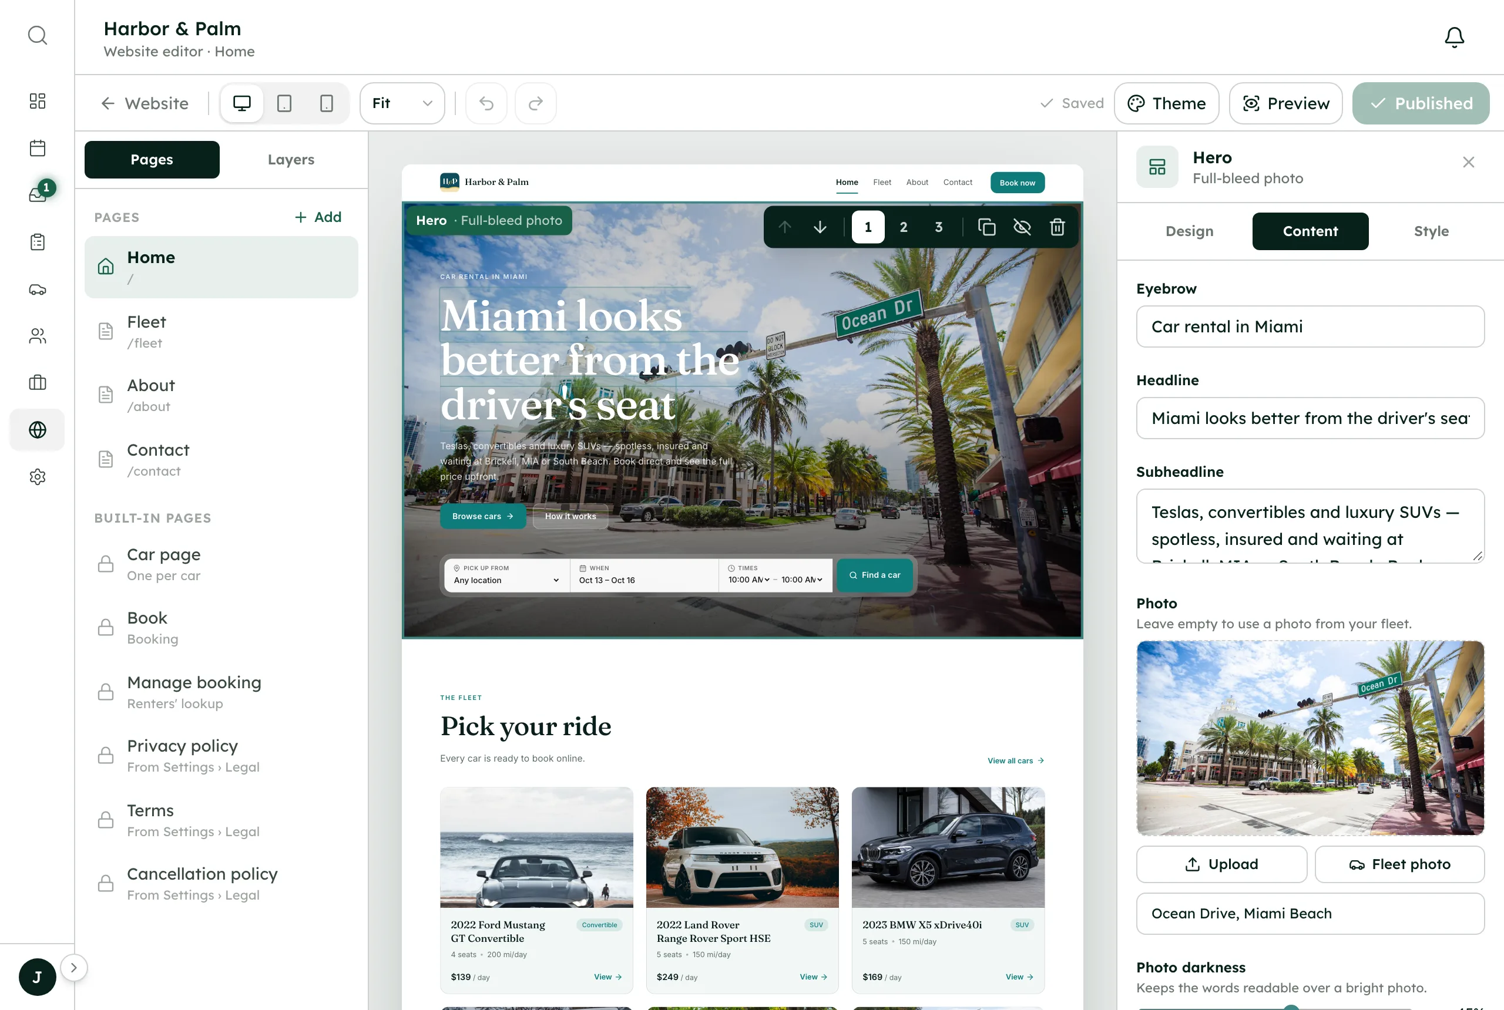Click Upload photo button
The height and width of the screenshot is (1010, 1504).
pos(1221,864)
